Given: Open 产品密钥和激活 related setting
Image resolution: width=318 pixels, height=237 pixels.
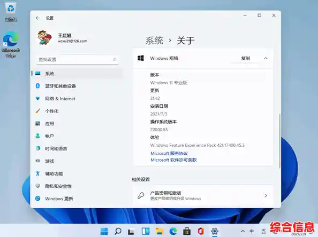Looking at the screenshot, I should [203, 195].
